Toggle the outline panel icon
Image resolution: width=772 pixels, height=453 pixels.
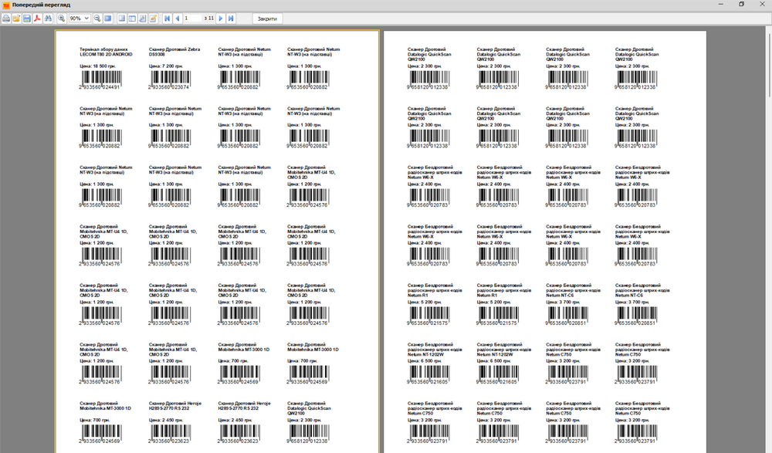[x=121, y=18]
